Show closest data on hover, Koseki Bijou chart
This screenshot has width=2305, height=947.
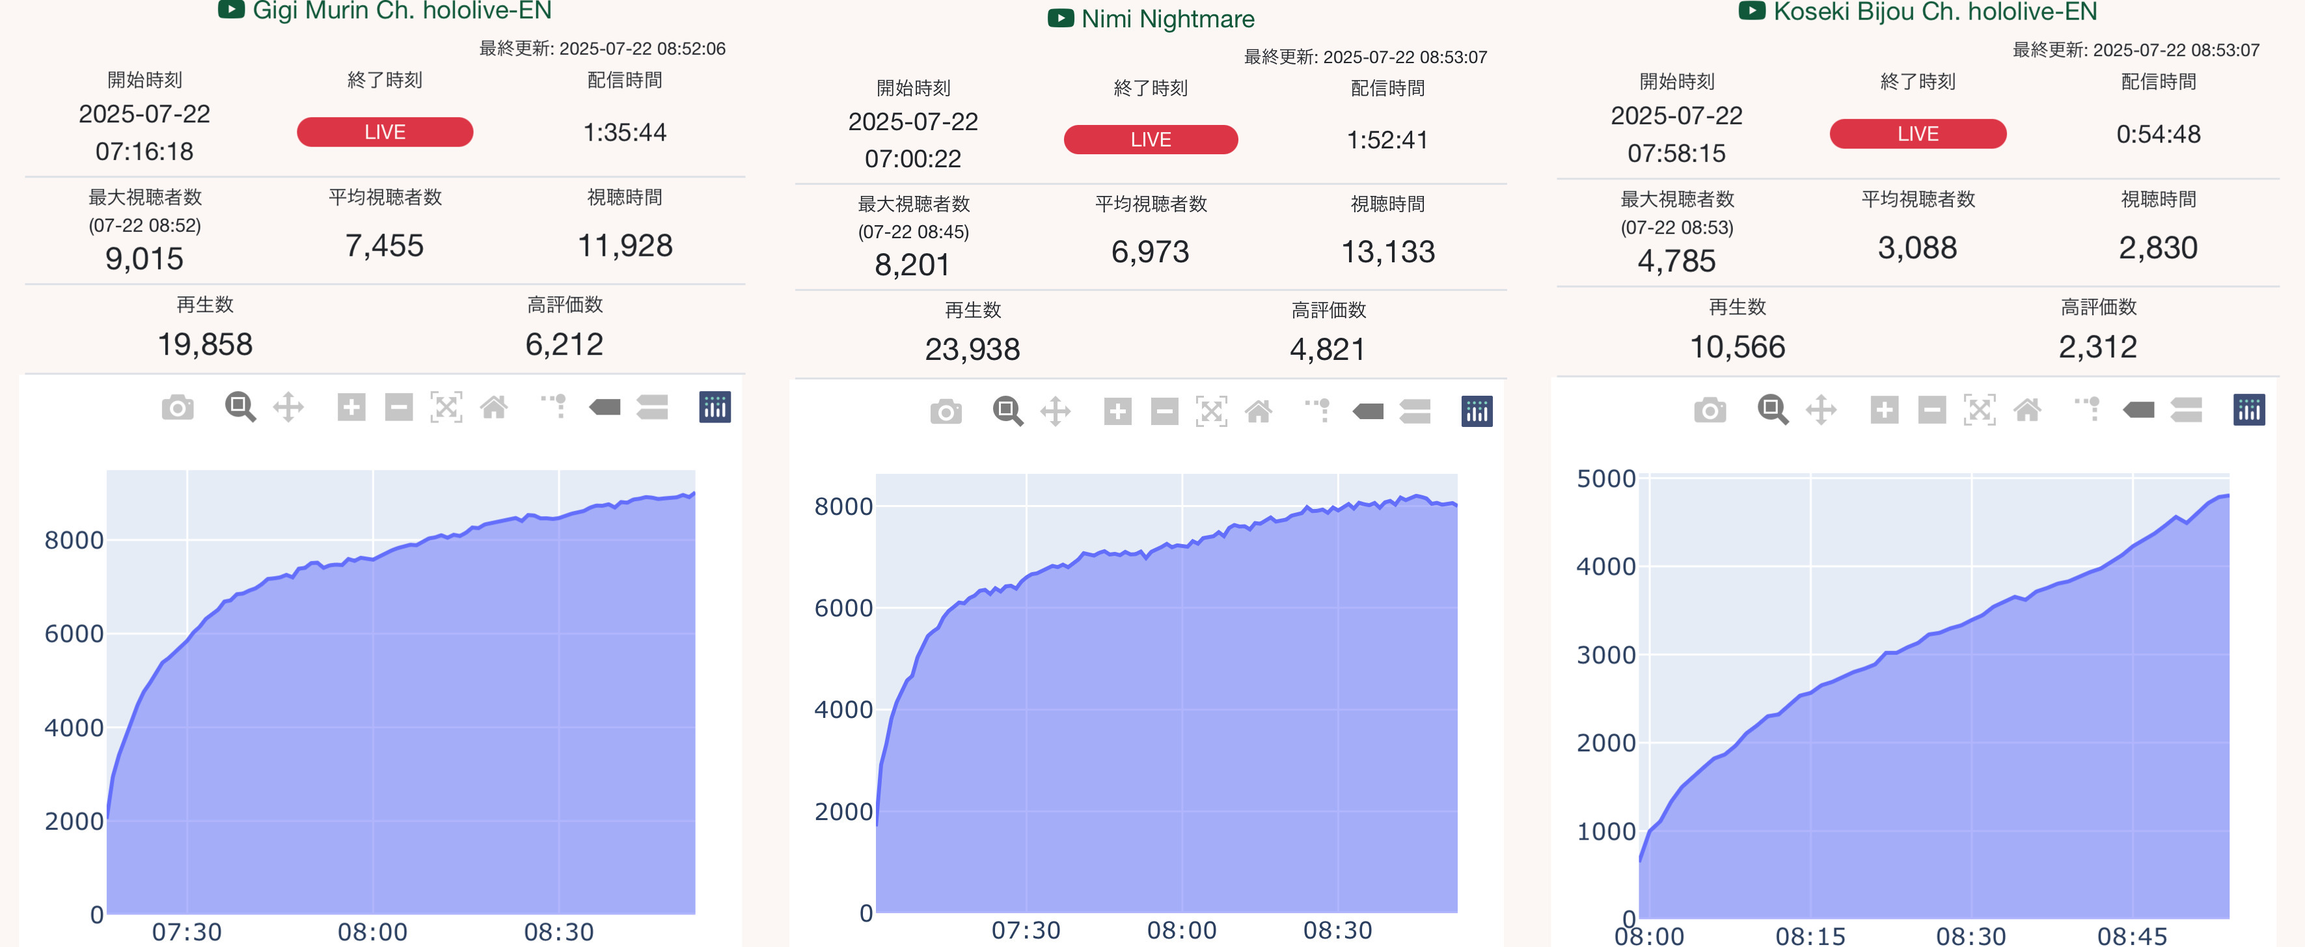pyautogui.click(x=2138, y=410)
